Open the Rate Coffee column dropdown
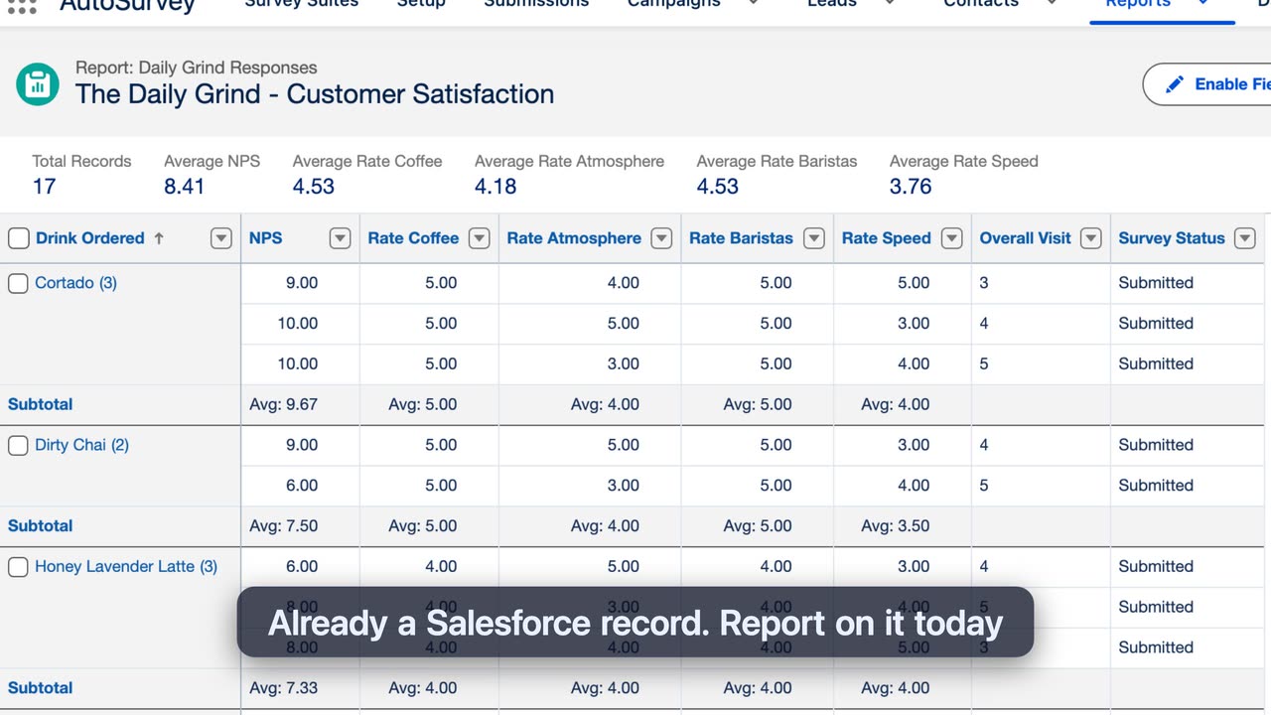This screenshot has height=715, width=1271. 480,238
